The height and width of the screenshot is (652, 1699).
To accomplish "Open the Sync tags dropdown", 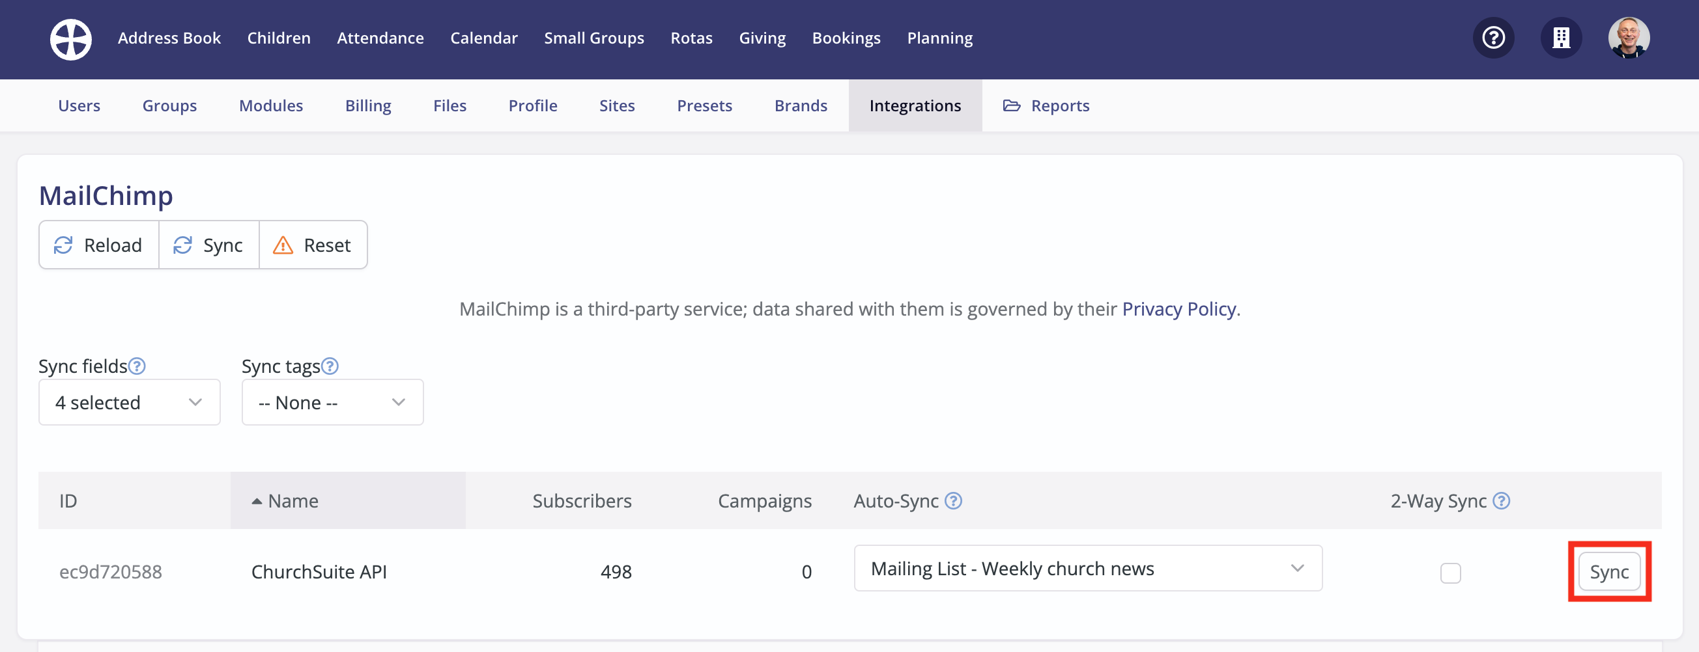I will [332, 402].
